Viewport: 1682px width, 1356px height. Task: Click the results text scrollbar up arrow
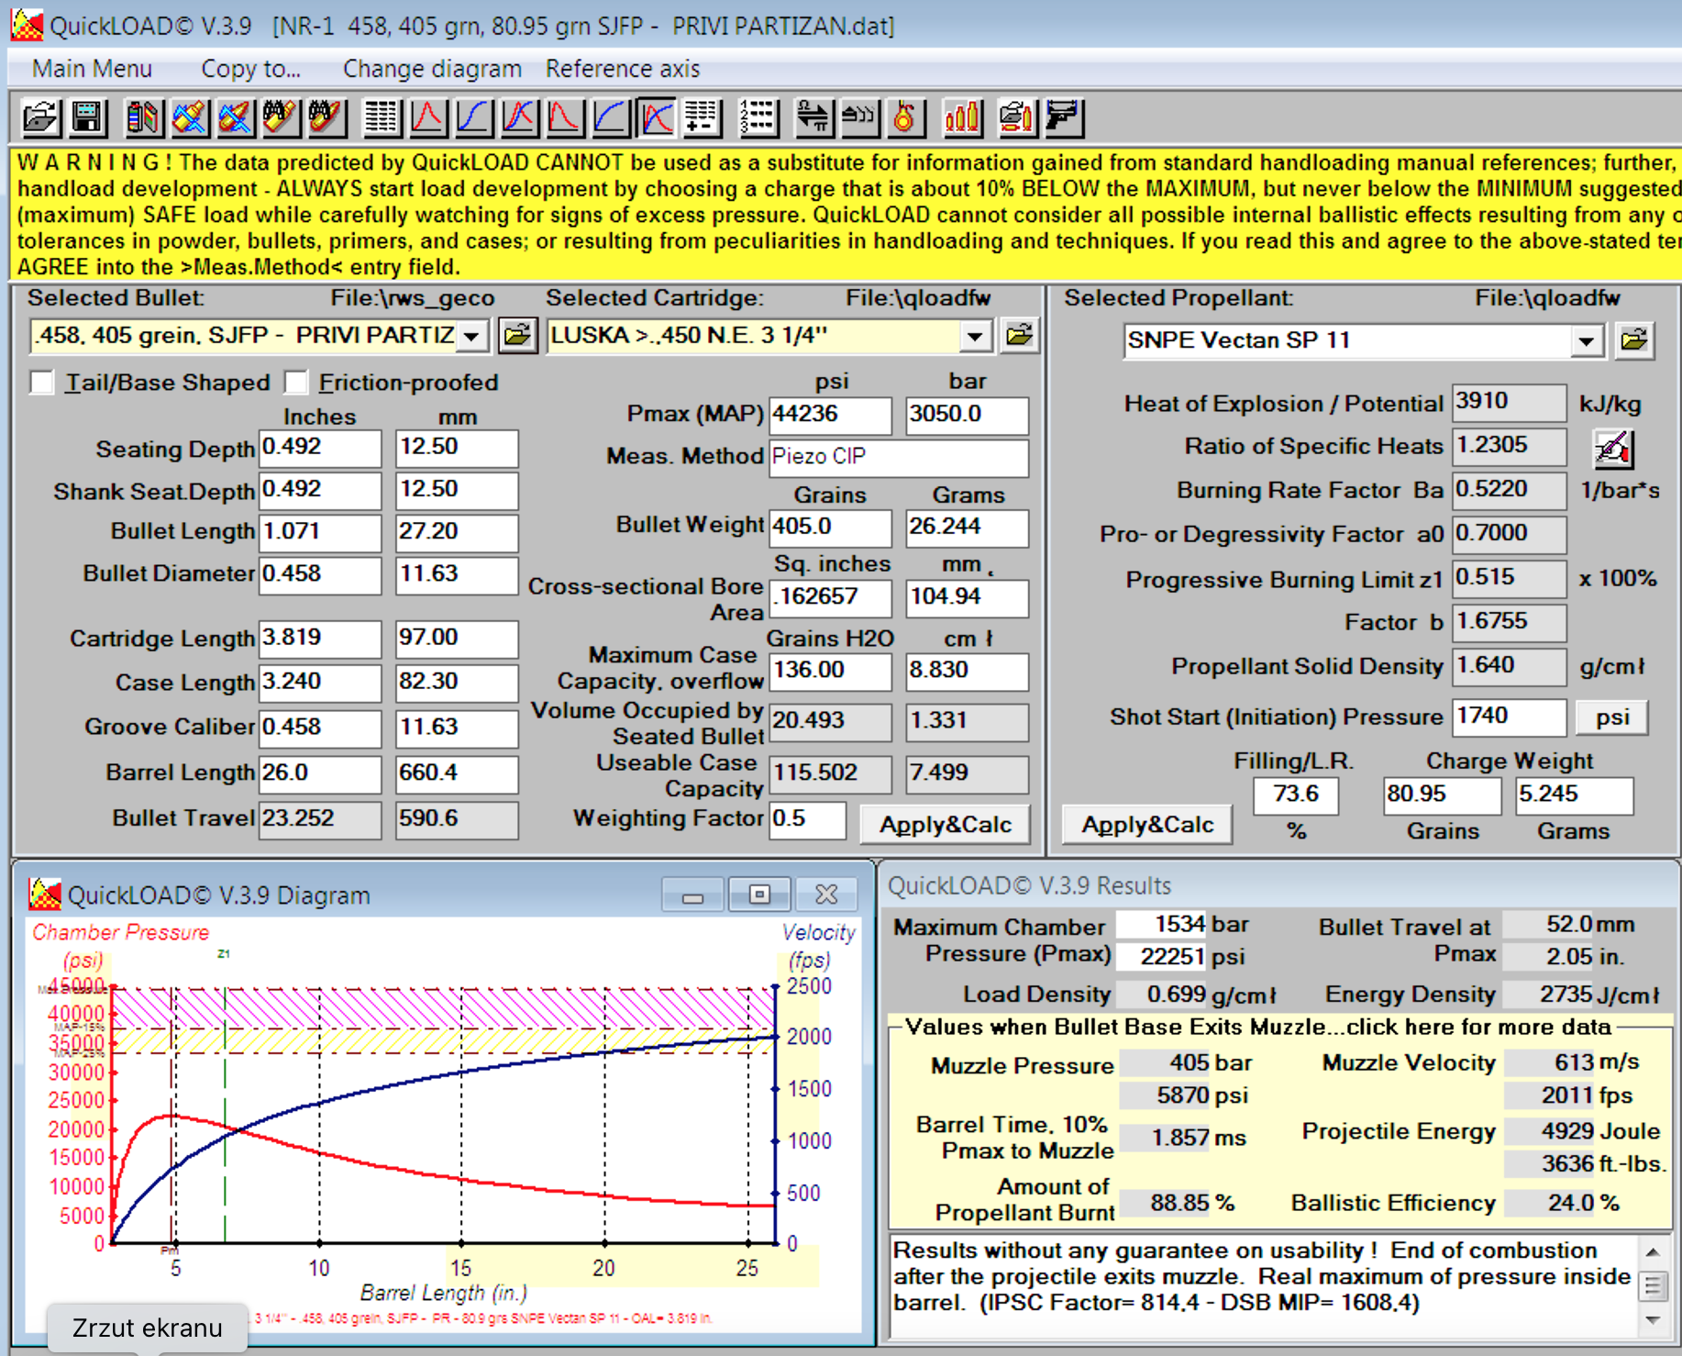[1652, 1252]
